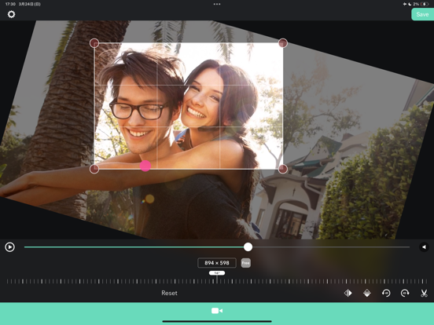Select the bottom-right crop corner handle

click(282, 169)
